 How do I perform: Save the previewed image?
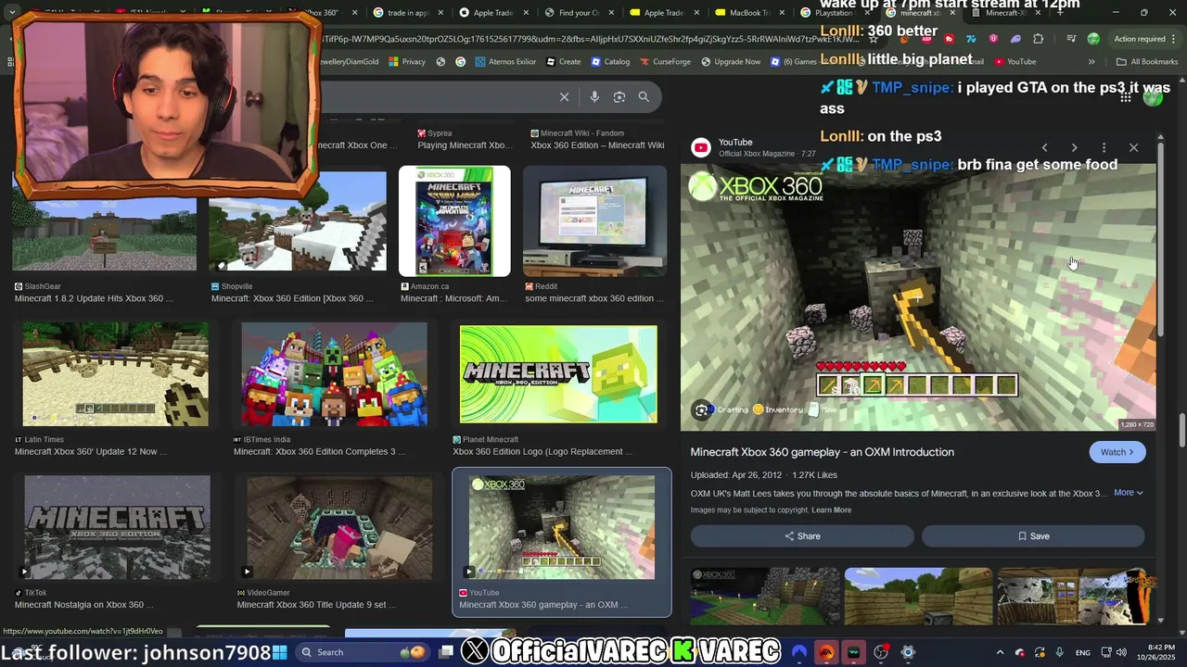[x=1033, y=535]
